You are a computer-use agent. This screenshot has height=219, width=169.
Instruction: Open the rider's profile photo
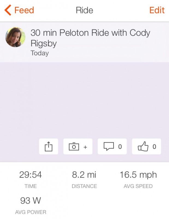point(16,37)
